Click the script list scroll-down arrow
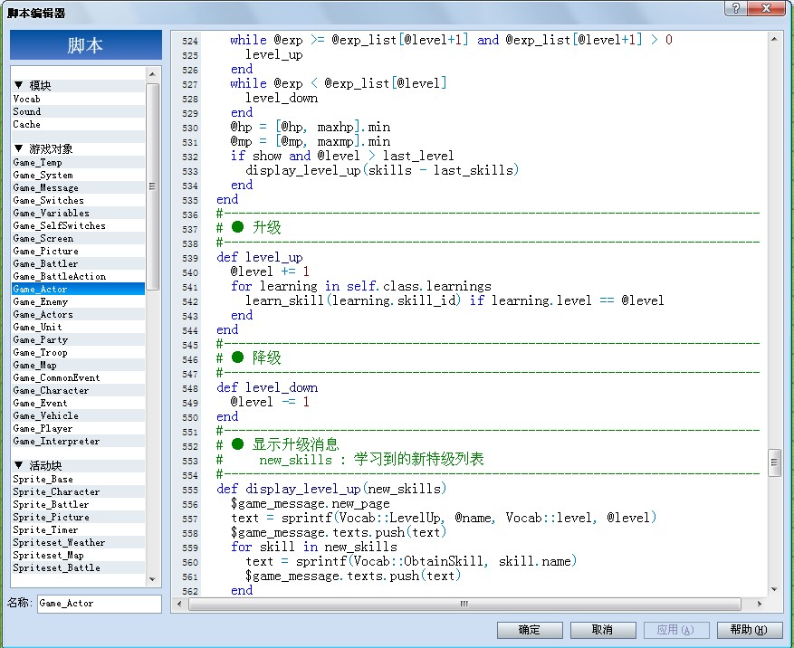The height and width of the screenshot is (648, 794). 152,579
